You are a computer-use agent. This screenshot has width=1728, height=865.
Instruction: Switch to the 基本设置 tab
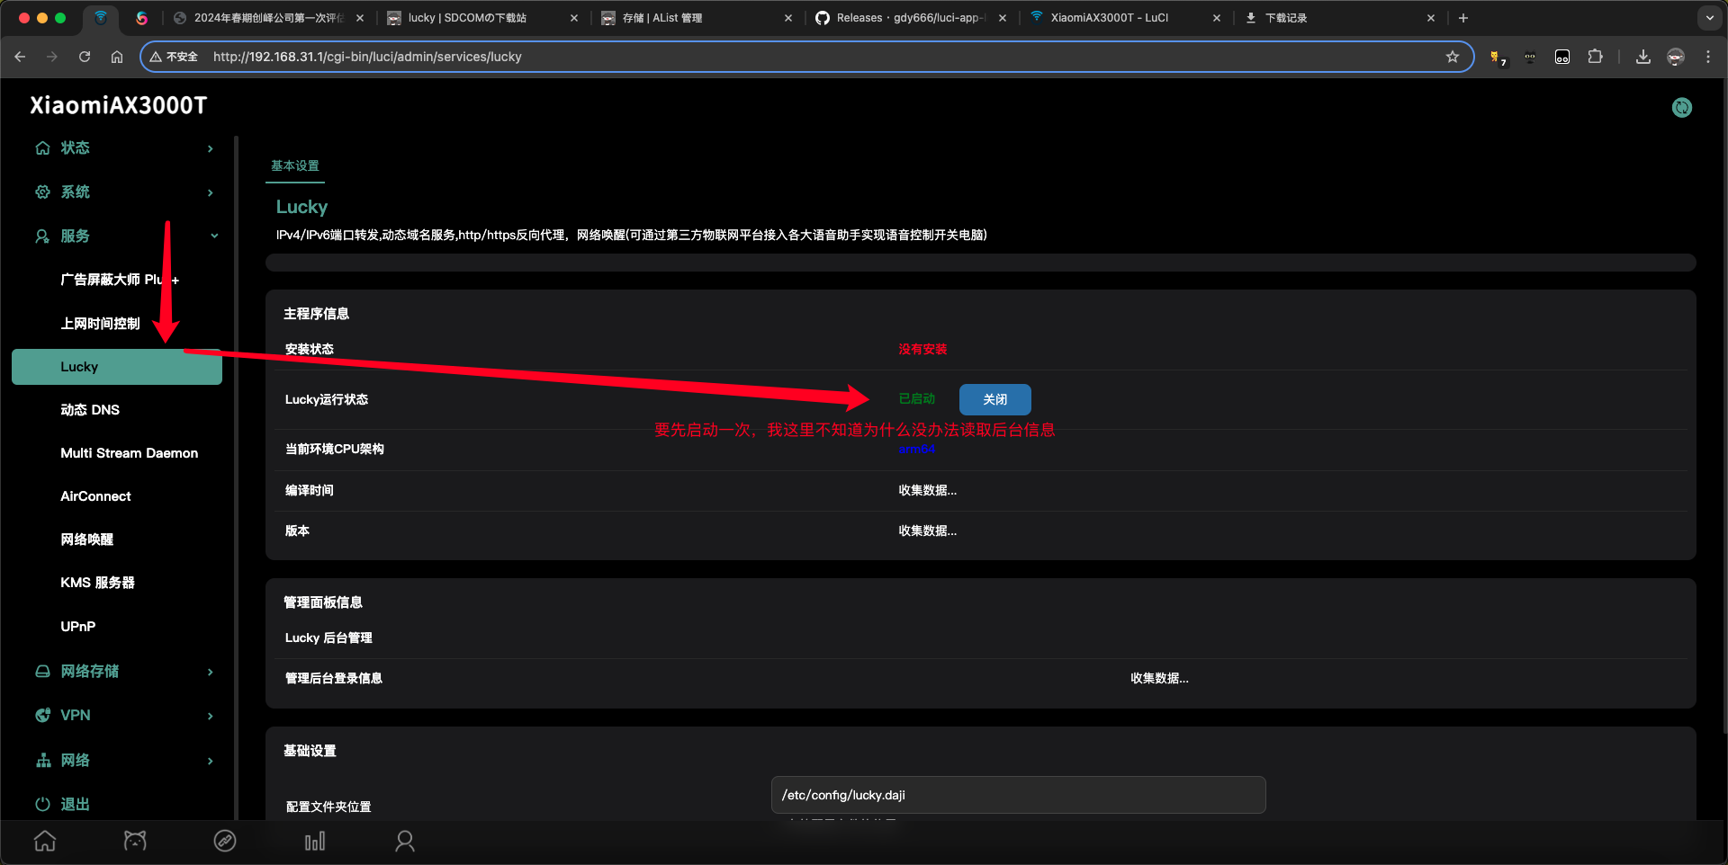click(x=295, y=165)
